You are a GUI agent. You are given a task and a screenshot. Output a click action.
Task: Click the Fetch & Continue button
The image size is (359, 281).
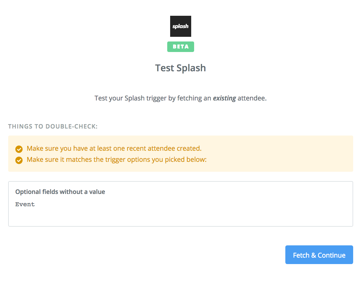(319, 255)
